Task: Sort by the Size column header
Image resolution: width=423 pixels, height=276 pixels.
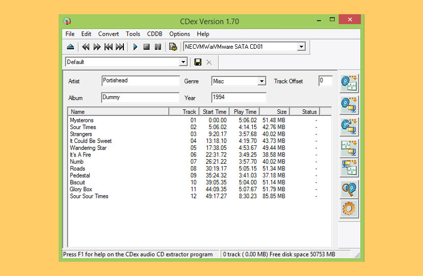Action: [x=275, y=112]
